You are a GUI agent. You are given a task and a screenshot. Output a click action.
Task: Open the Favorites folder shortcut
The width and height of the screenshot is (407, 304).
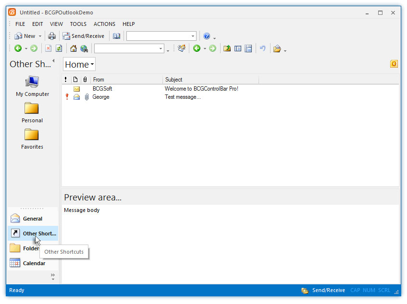pyautogui.click(x=32, y=139)
